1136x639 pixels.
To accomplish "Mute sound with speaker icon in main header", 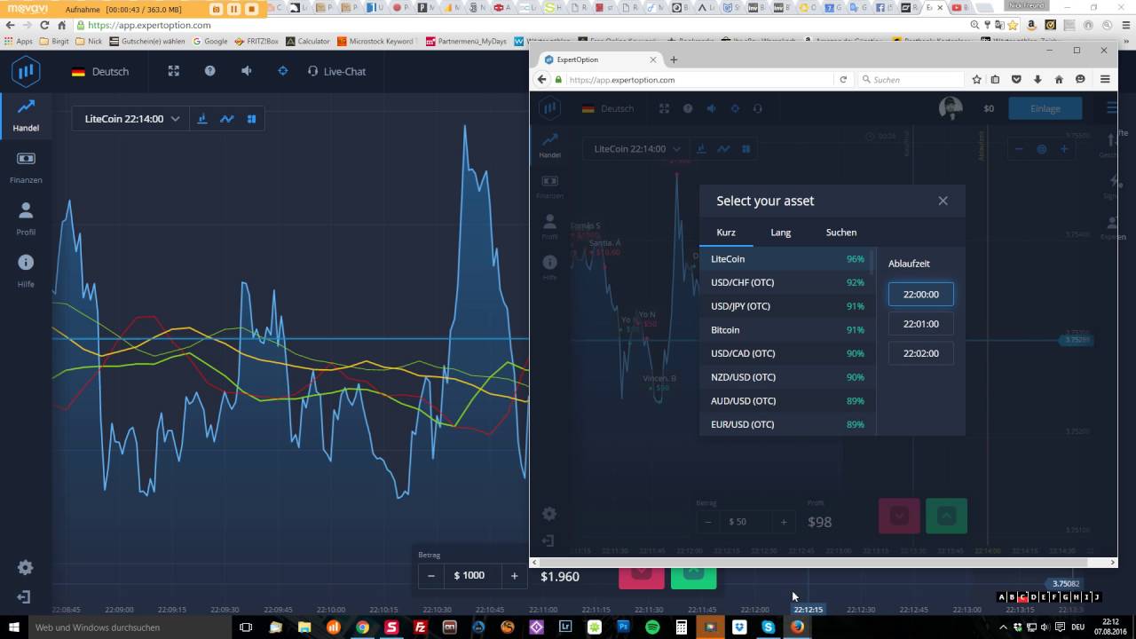I will tap(246, 71).
